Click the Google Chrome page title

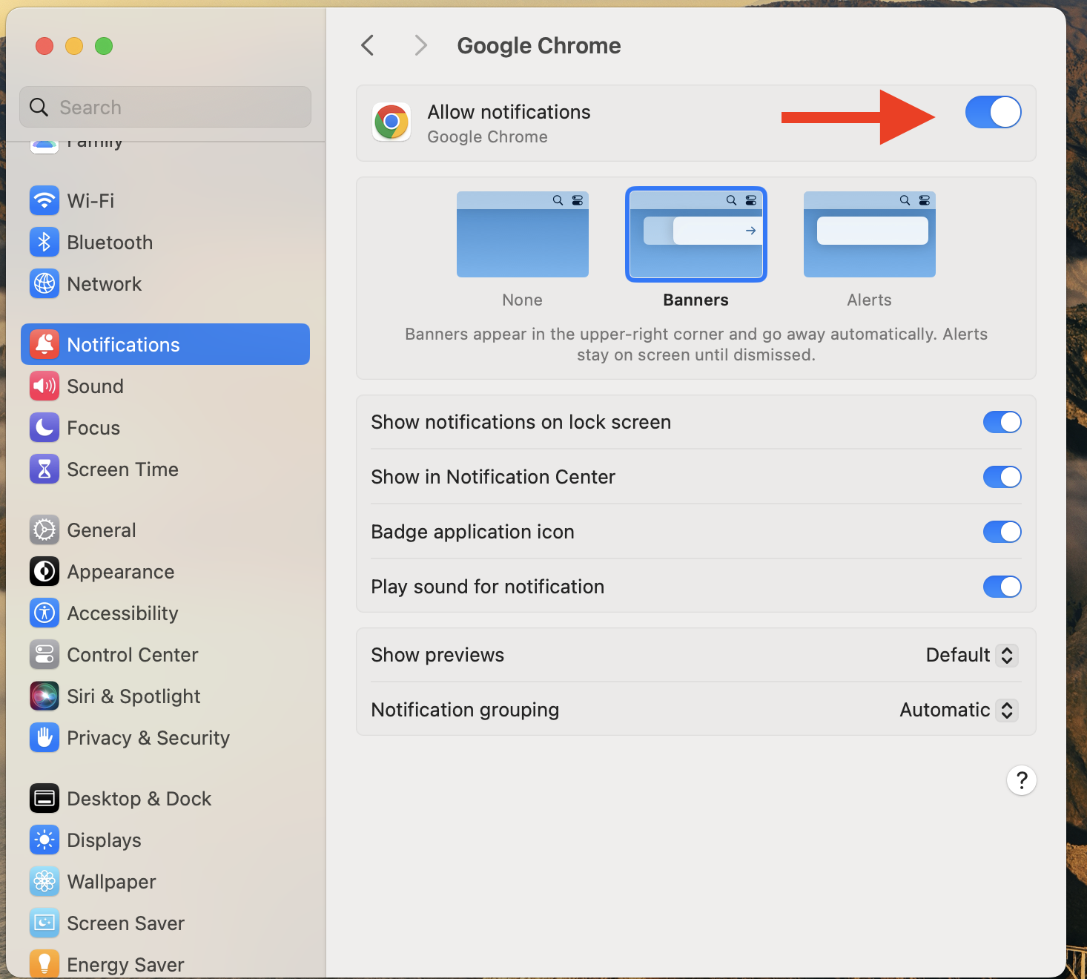[x=539, y=45]
